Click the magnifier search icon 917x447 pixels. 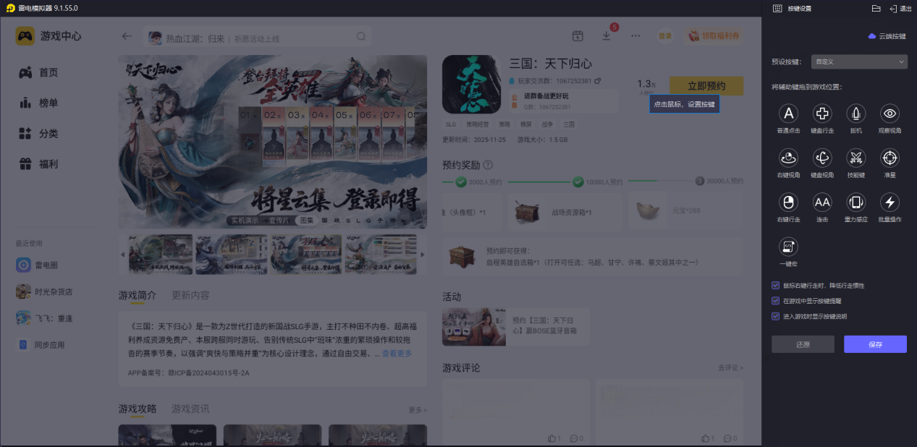(361, 37)
